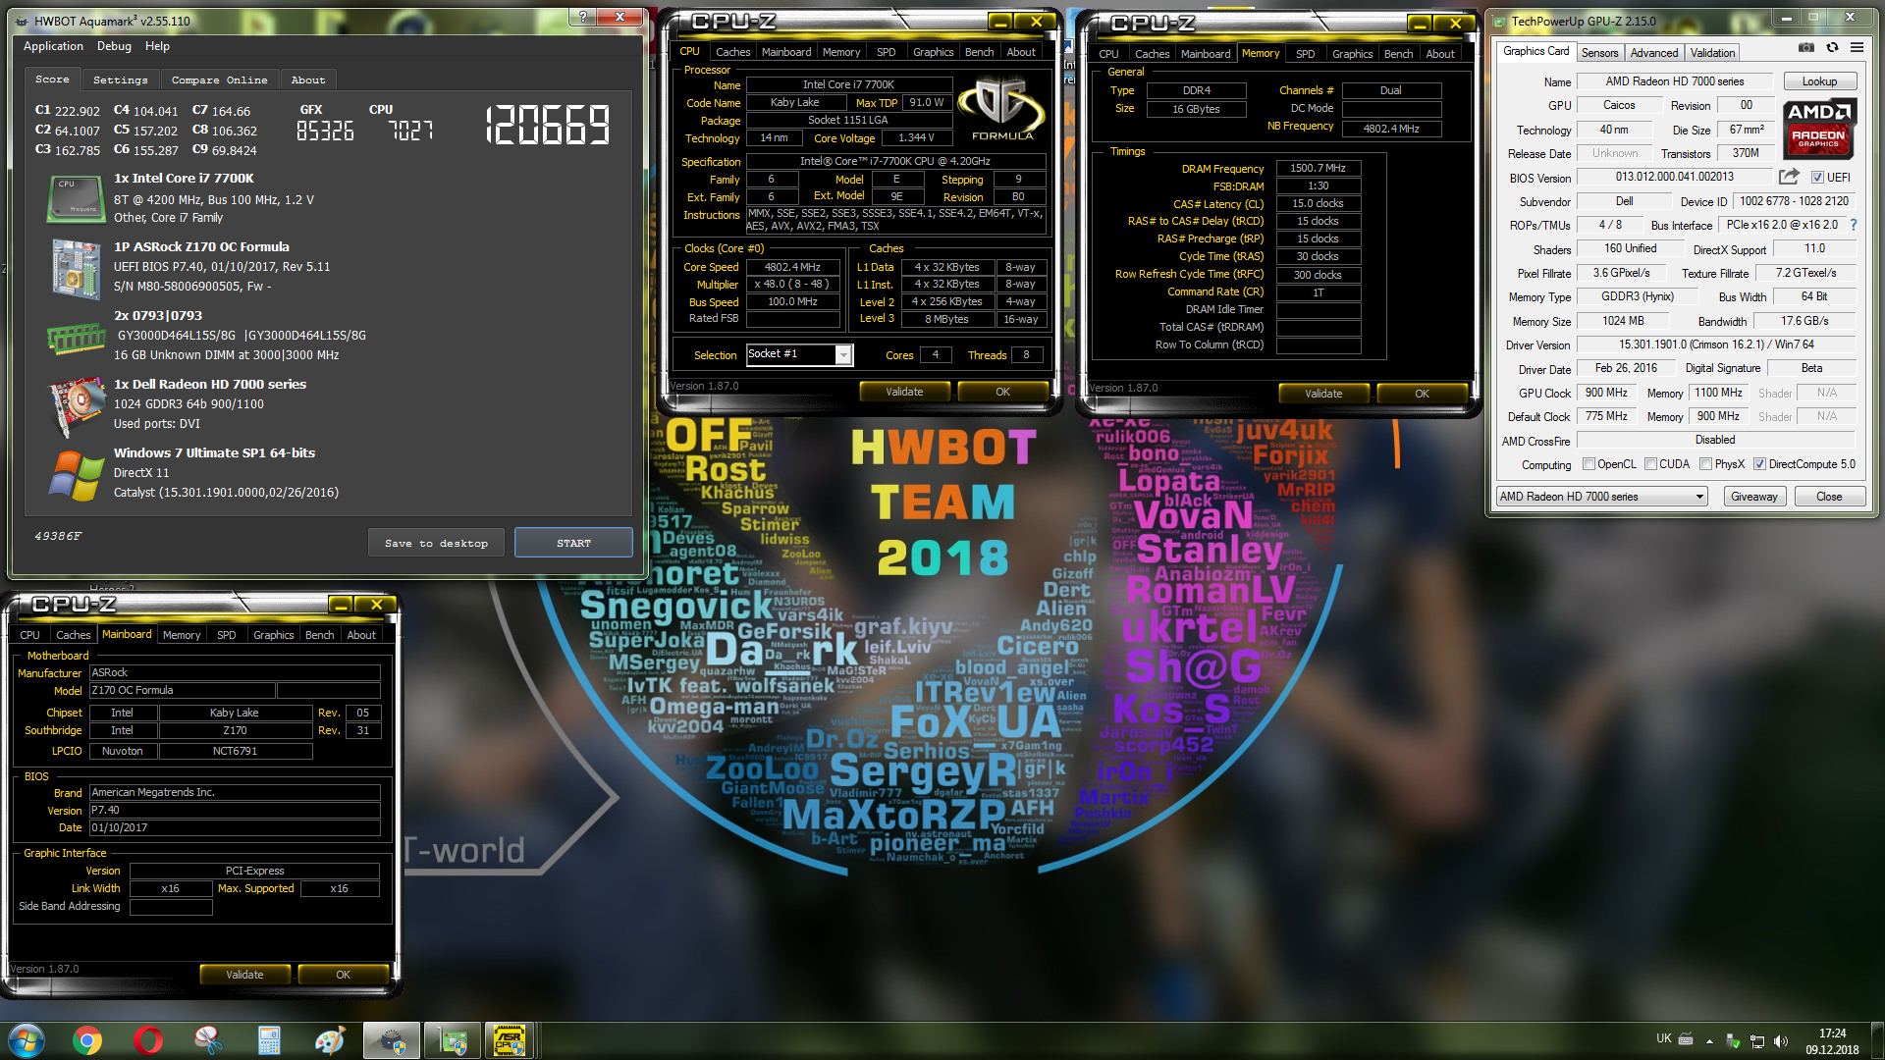The height and width of the screenshot is (1060, 1885).
Task: Toggle the OpenCL checkbox
Action: [1588, 464]
